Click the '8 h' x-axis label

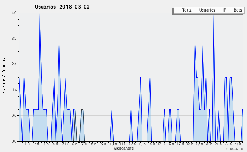[93, 144]
